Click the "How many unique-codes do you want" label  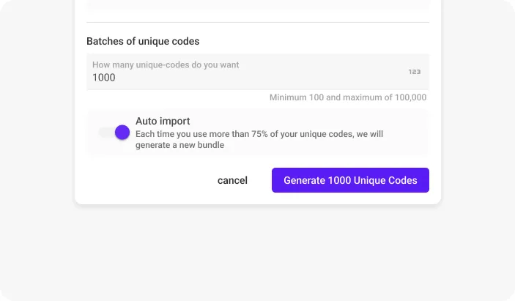click(166, 64)
